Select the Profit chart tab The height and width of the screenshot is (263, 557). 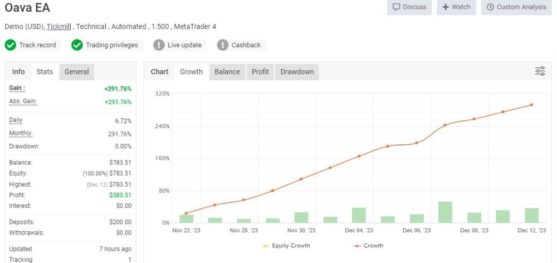tap(260, 72)
